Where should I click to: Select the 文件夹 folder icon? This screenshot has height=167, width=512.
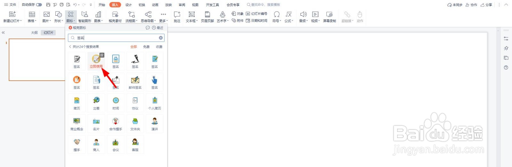click(135, 123)
